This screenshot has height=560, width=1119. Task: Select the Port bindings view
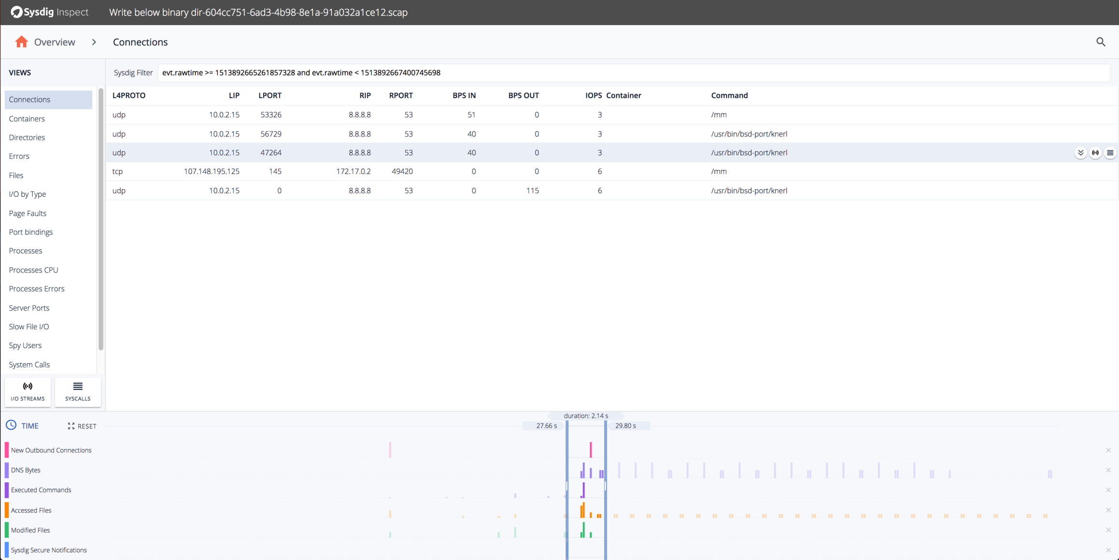[x=48, y=232]
